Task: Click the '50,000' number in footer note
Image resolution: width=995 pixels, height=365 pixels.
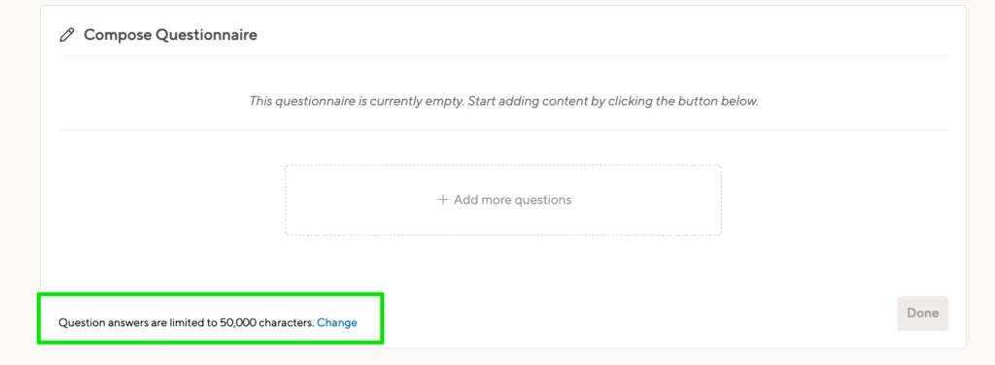Action: click(238, 322)
